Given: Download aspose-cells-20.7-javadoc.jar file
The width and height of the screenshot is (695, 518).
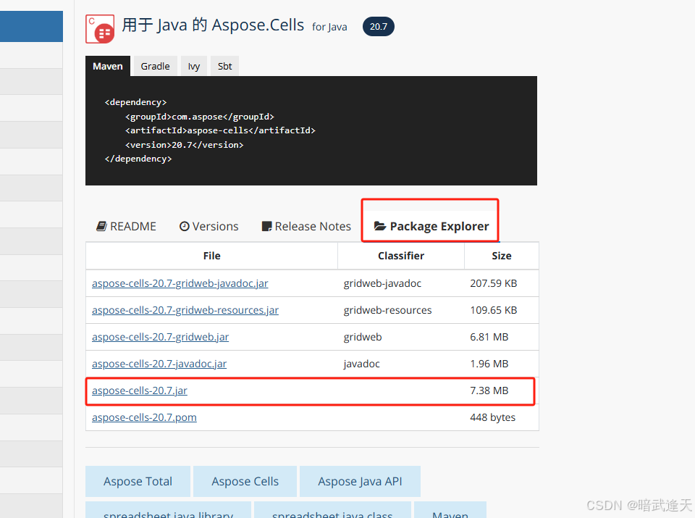Looking at the screenshot, I should 159,364.
